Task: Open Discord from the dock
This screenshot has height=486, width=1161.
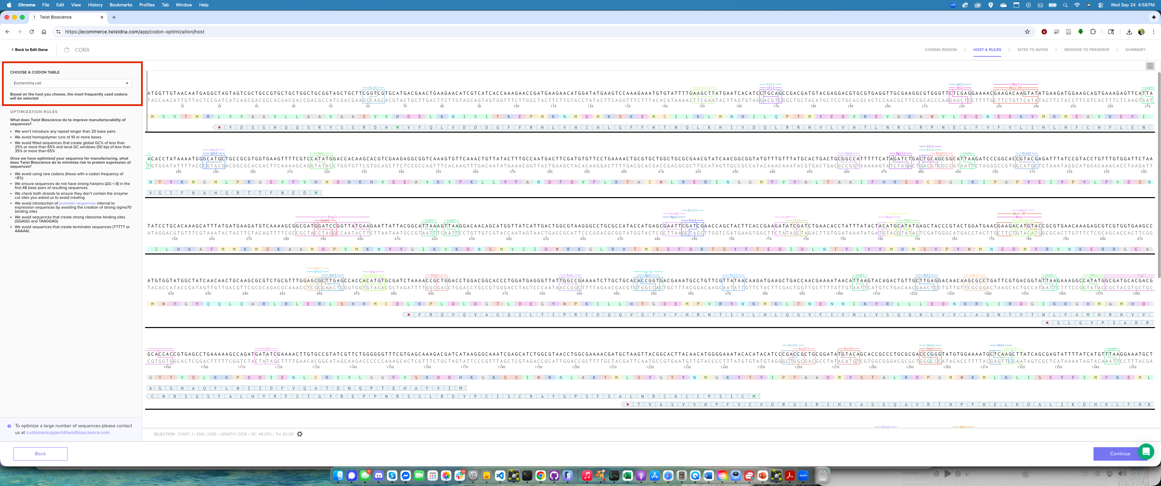Action: pyautogui.click(x=379, y=476)
